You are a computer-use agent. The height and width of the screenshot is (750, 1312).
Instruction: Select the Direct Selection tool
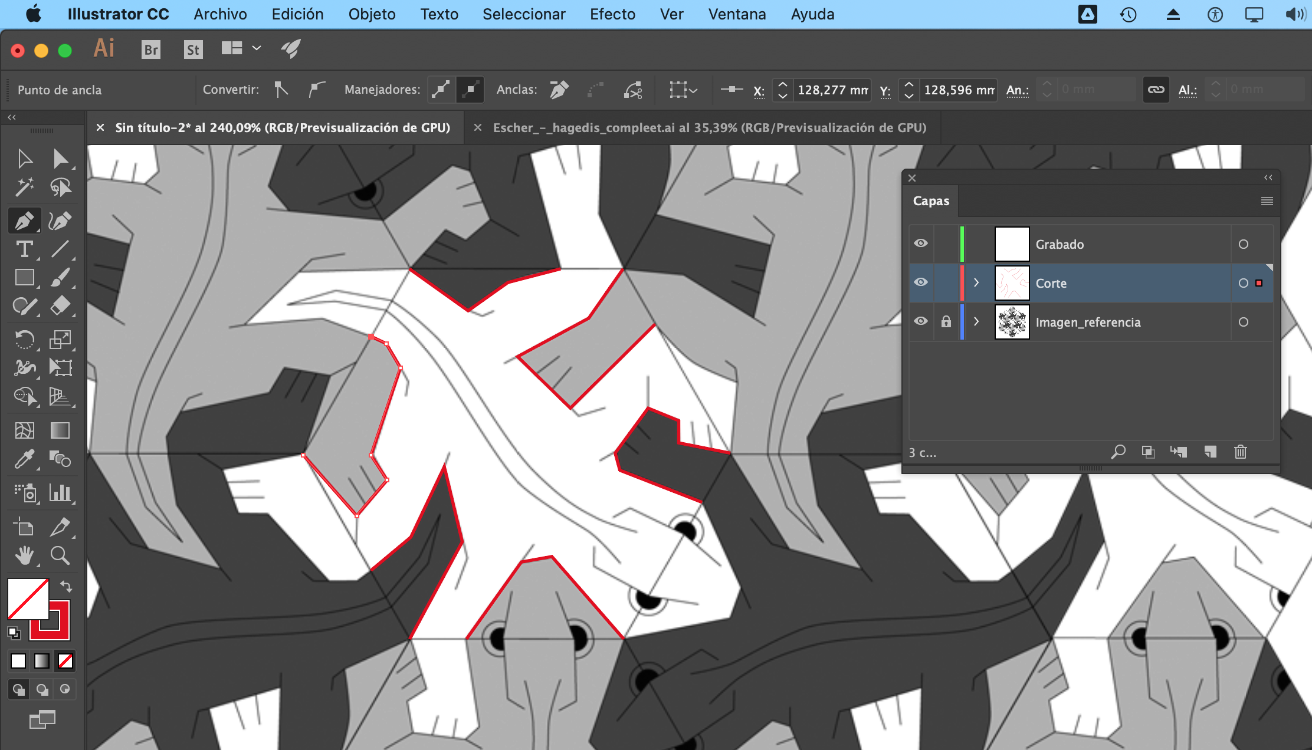pos(60,158)
